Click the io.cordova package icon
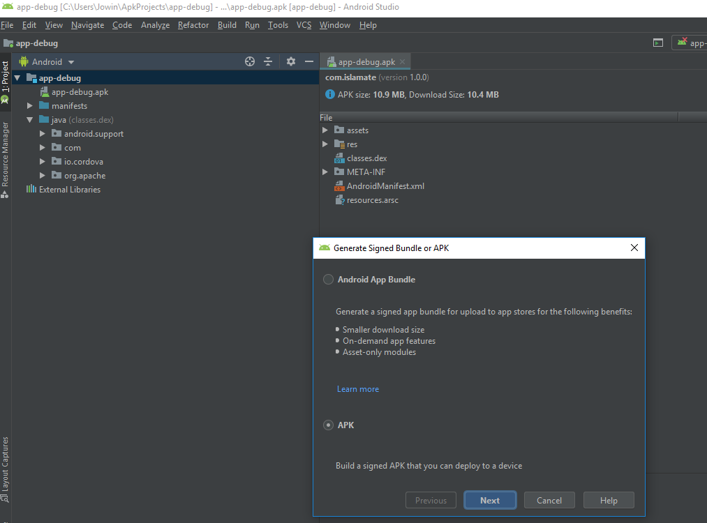Image resolution: width=707 pixels, height=523 pixels. 57,161
